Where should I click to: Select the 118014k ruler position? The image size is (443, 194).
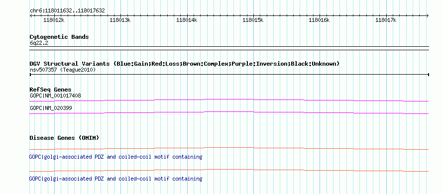pyautogui.click(x=187, y=20)
